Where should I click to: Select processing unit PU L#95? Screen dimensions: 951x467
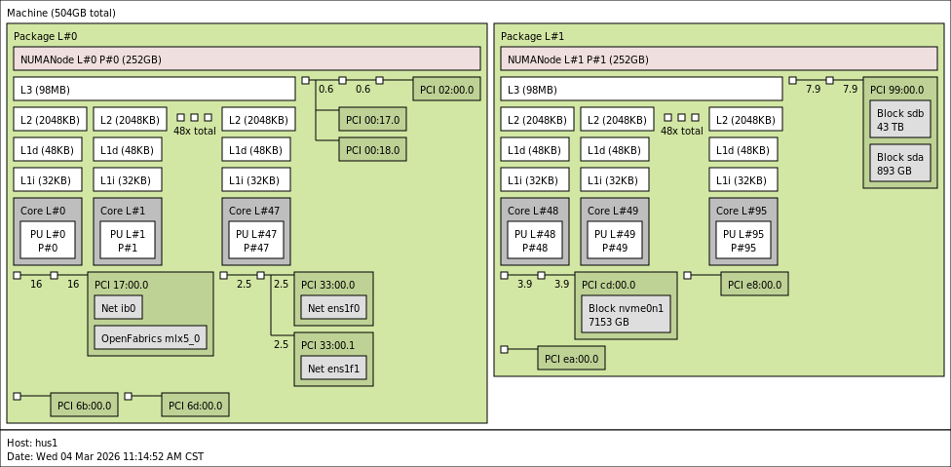742,241
